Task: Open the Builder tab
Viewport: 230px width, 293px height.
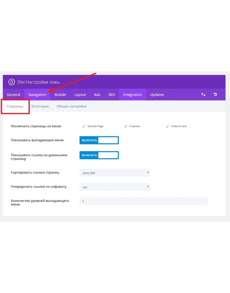Action: click(60, 95)
